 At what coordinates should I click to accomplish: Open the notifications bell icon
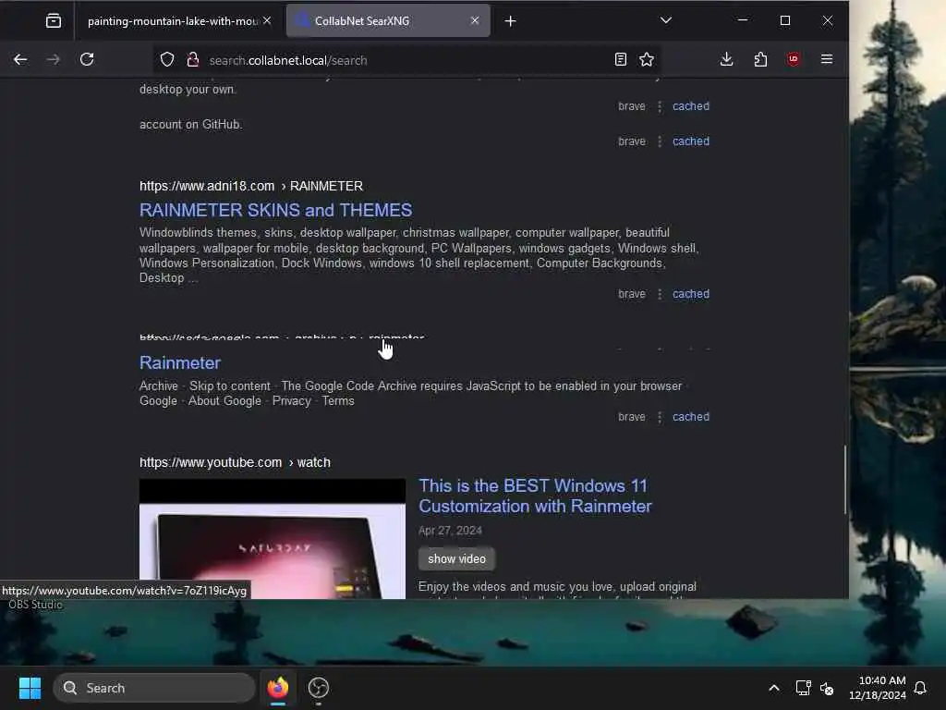pyautogui.click(x=920, y=688)
